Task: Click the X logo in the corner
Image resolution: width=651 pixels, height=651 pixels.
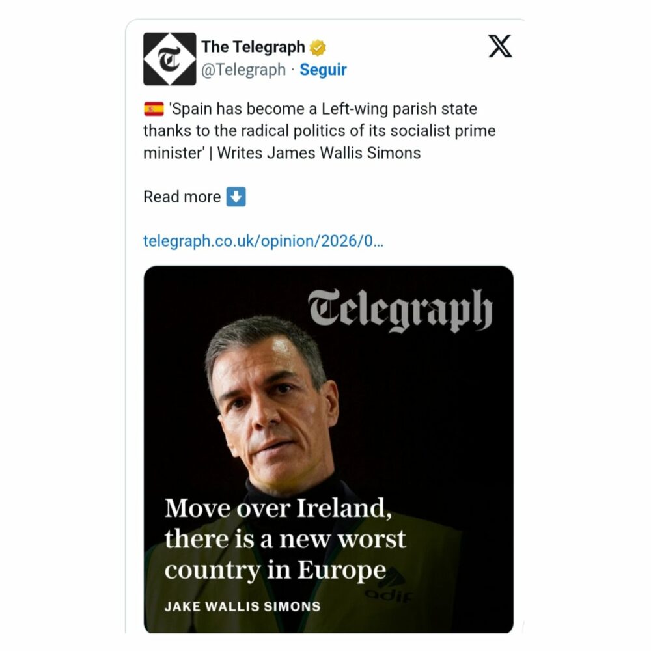Action: tap(500, 46)
